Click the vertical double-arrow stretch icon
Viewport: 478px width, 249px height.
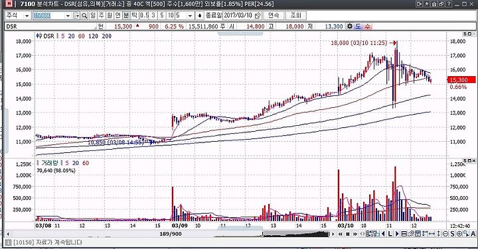pyautogui.click(x=438, y=234)
